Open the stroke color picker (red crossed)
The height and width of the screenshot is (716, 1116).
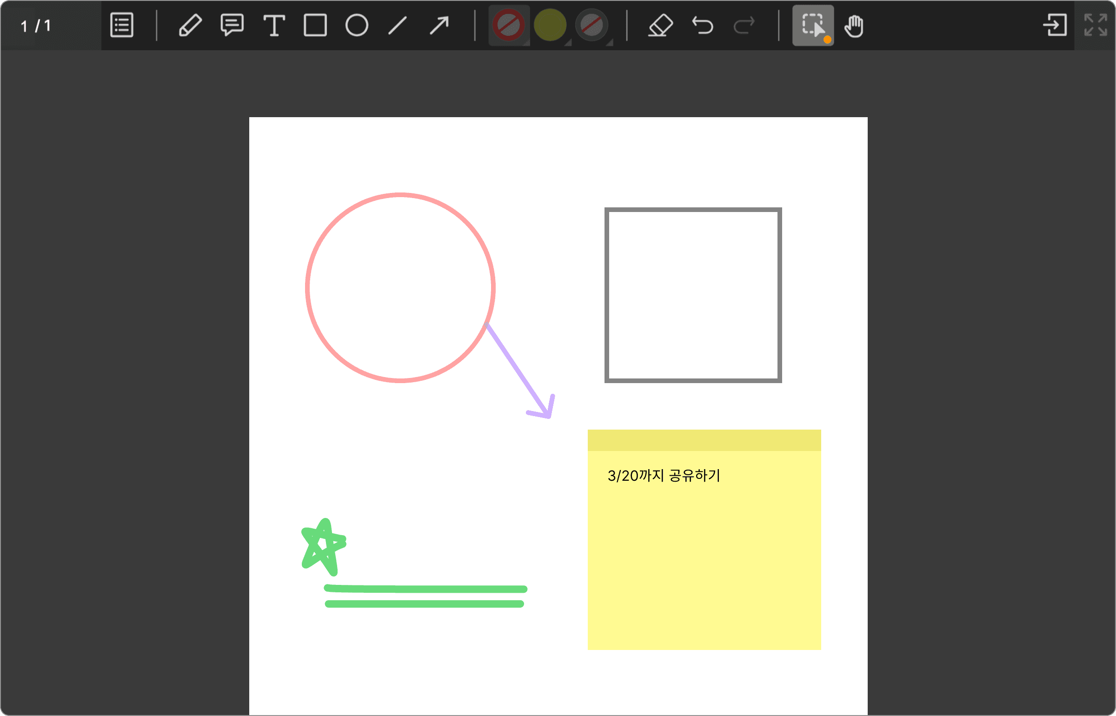509,26
